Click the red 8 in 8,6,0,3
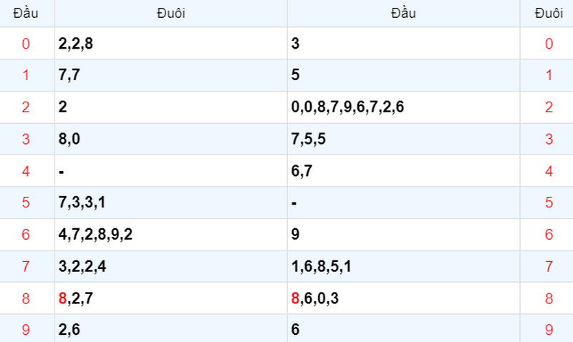Image resolution: width=573 pixels, height=342 pixels. coord(295,298)
